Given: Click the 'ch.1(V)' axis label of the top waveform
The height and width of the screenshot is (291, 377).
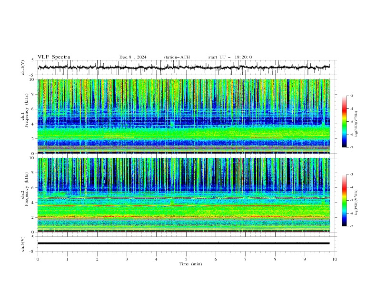Looking at the screenshot, I should click(23, 68).
